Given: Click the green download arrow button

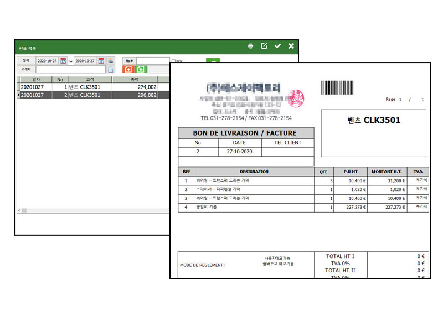Looking at the screenshot, I should point(141,69).
